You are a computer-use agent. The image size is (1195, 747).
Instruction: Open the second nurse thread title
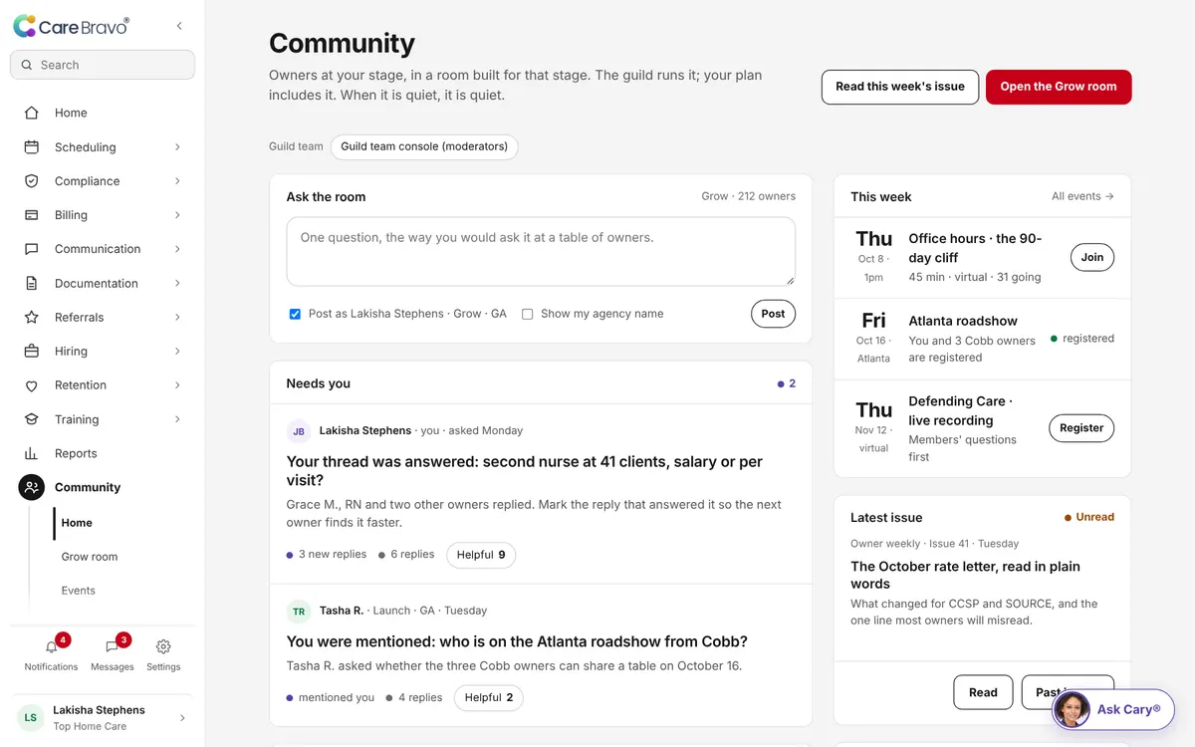(525, 471)
